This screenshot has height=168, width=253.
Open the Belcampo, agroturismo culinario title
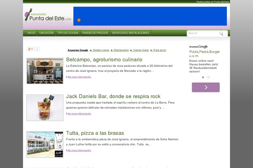click(104, 60)
